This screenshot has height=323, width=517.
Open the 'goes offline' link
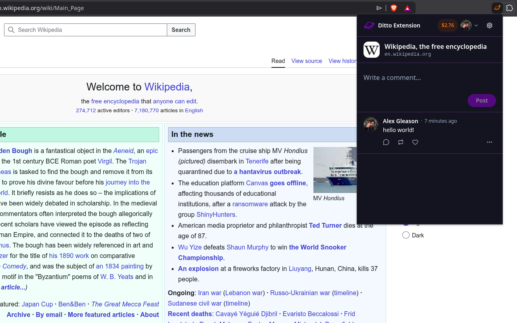click(288, 183)
